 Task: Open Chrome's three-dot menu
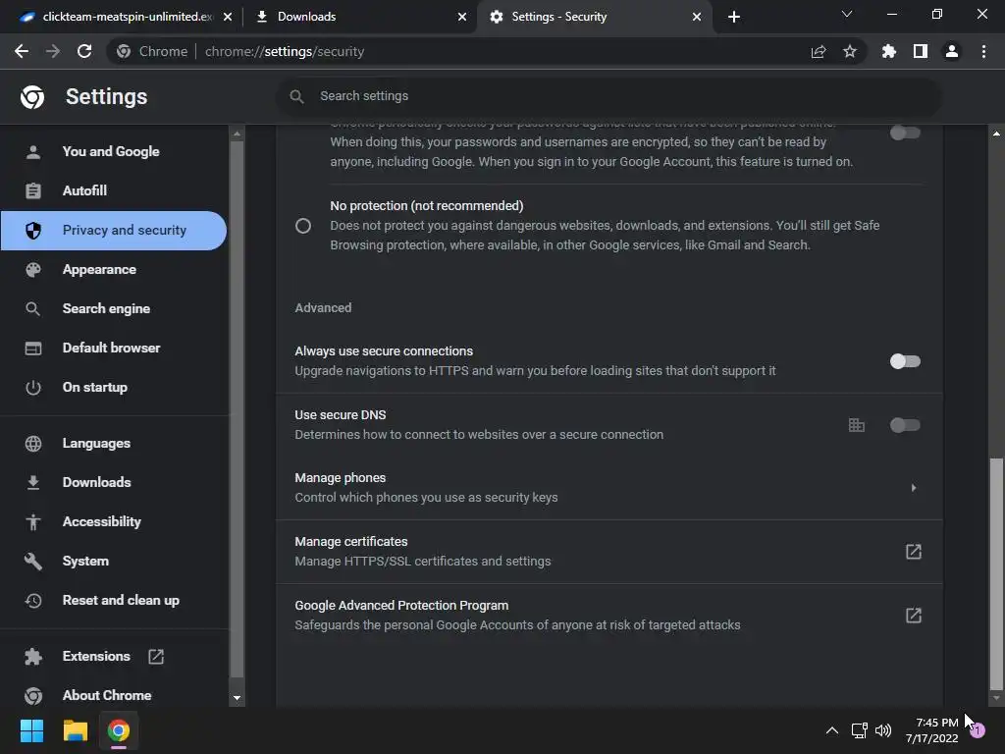tap(983, 51)
